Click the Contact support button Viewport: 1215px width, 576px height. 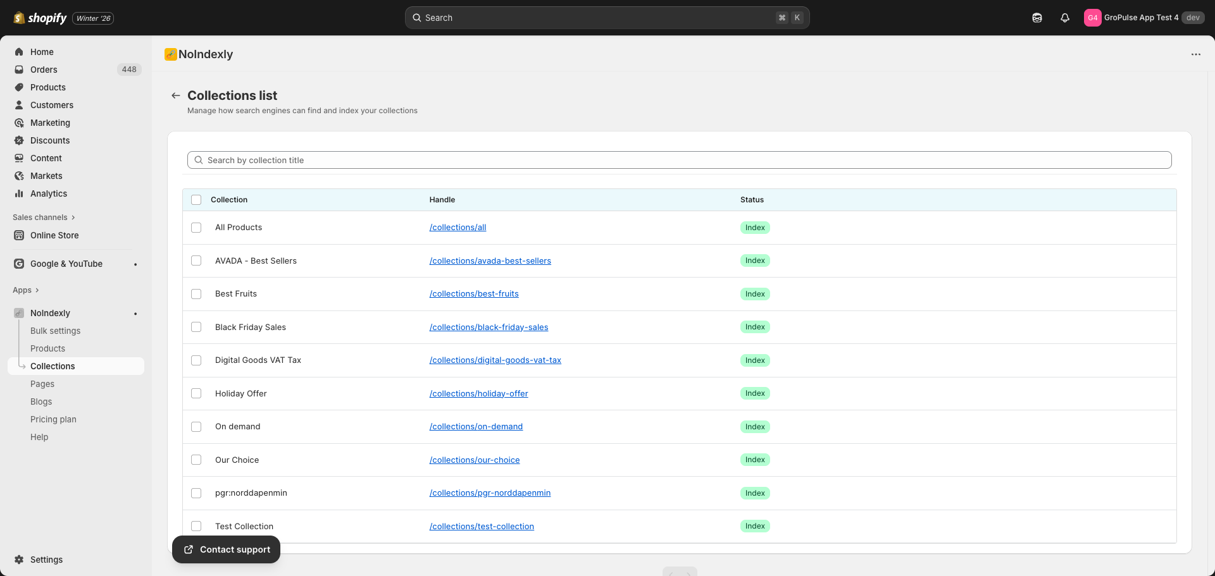click(226, 549)
